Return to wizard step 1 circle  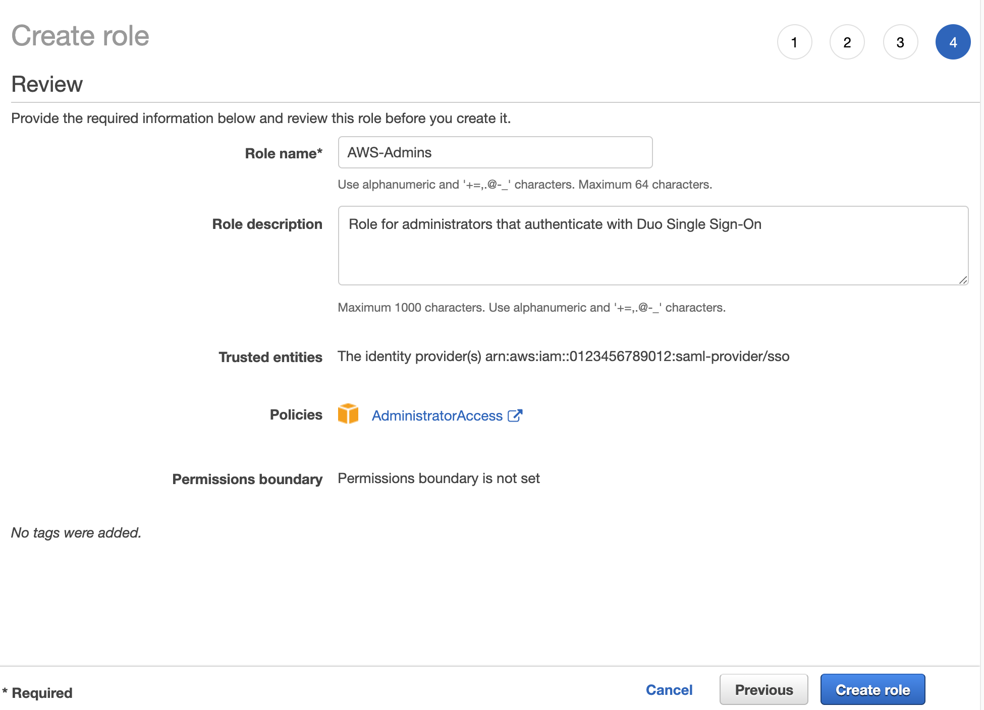click(795, 42)
